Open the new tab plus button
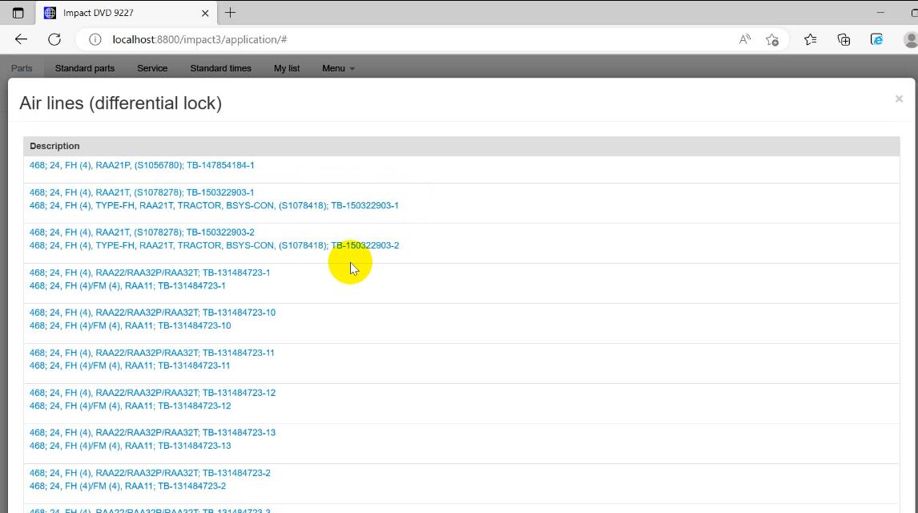Viewport: 918px width, 513px height. point(230,13)
